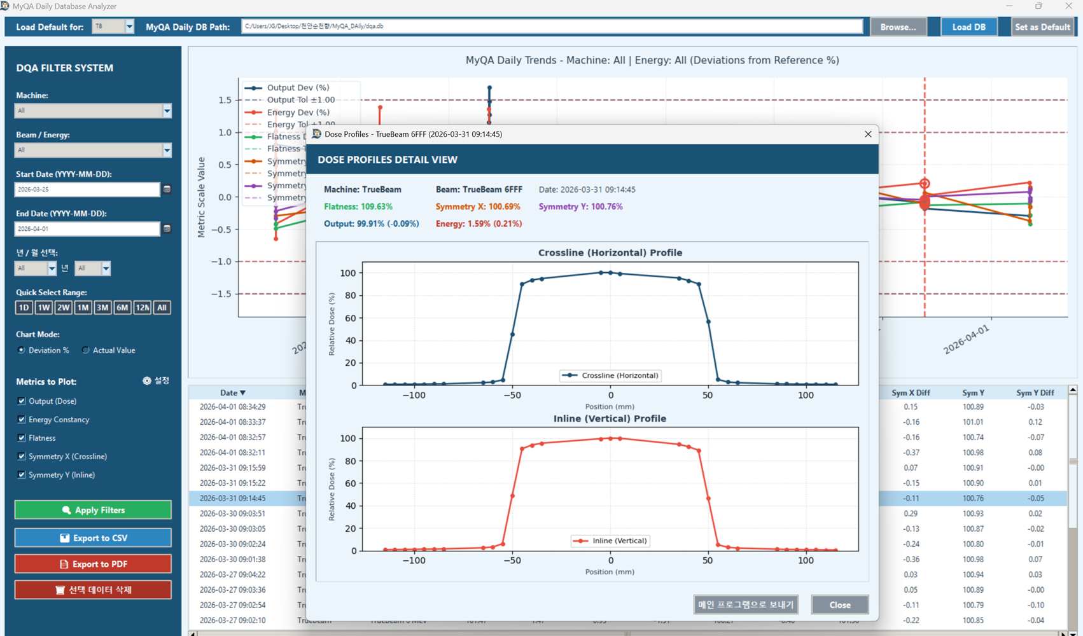Open the 설정 gear settings

[156, 380]
